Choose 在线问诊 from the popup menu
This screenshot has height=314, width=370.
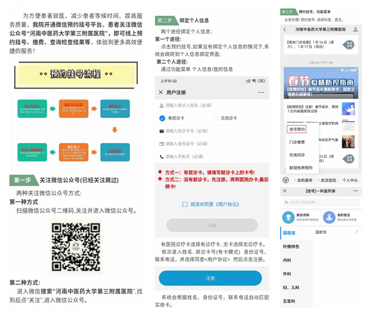click(297, 155)
